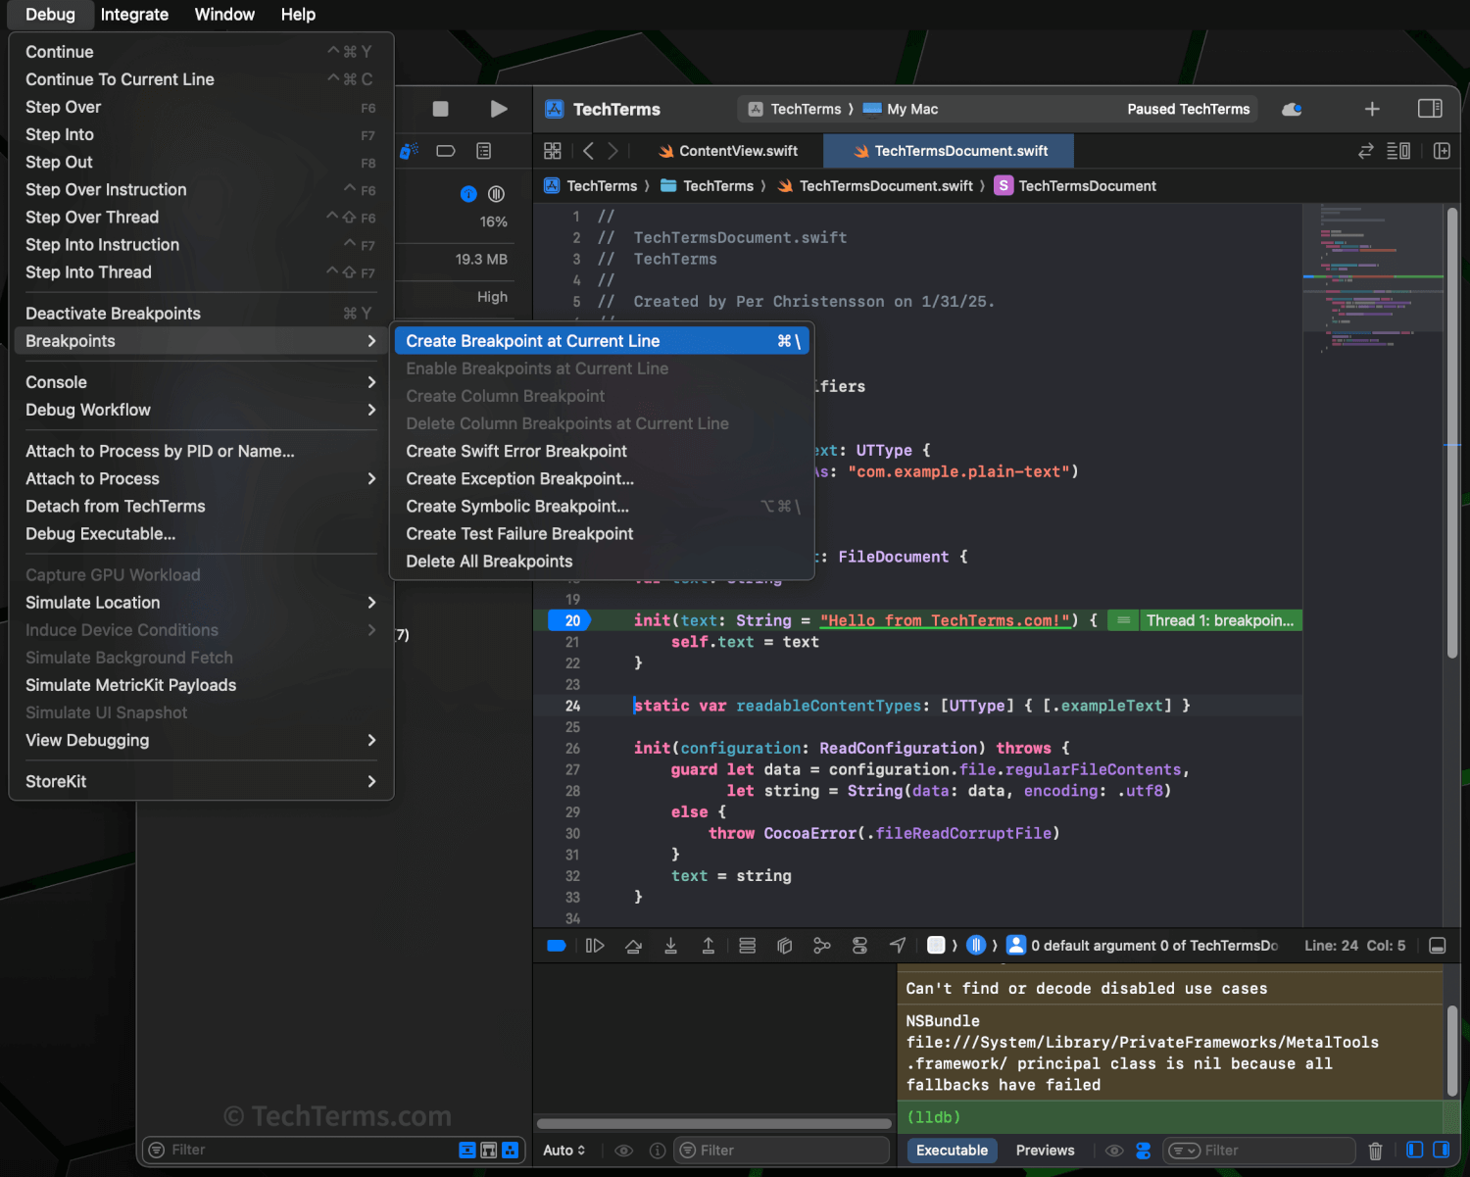
Task: Click the plus Library button
Action: (1372, 109)
